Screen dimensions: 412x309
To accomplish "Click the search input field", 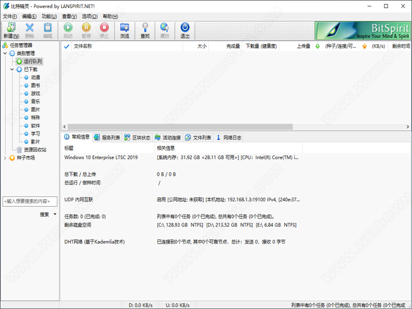I will point(30,201).
